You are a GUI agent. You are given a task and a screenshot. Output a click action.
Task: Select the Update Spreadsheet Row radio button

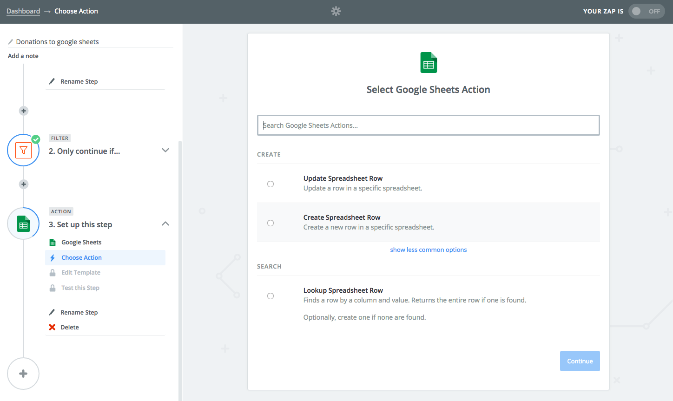[271, 184]
